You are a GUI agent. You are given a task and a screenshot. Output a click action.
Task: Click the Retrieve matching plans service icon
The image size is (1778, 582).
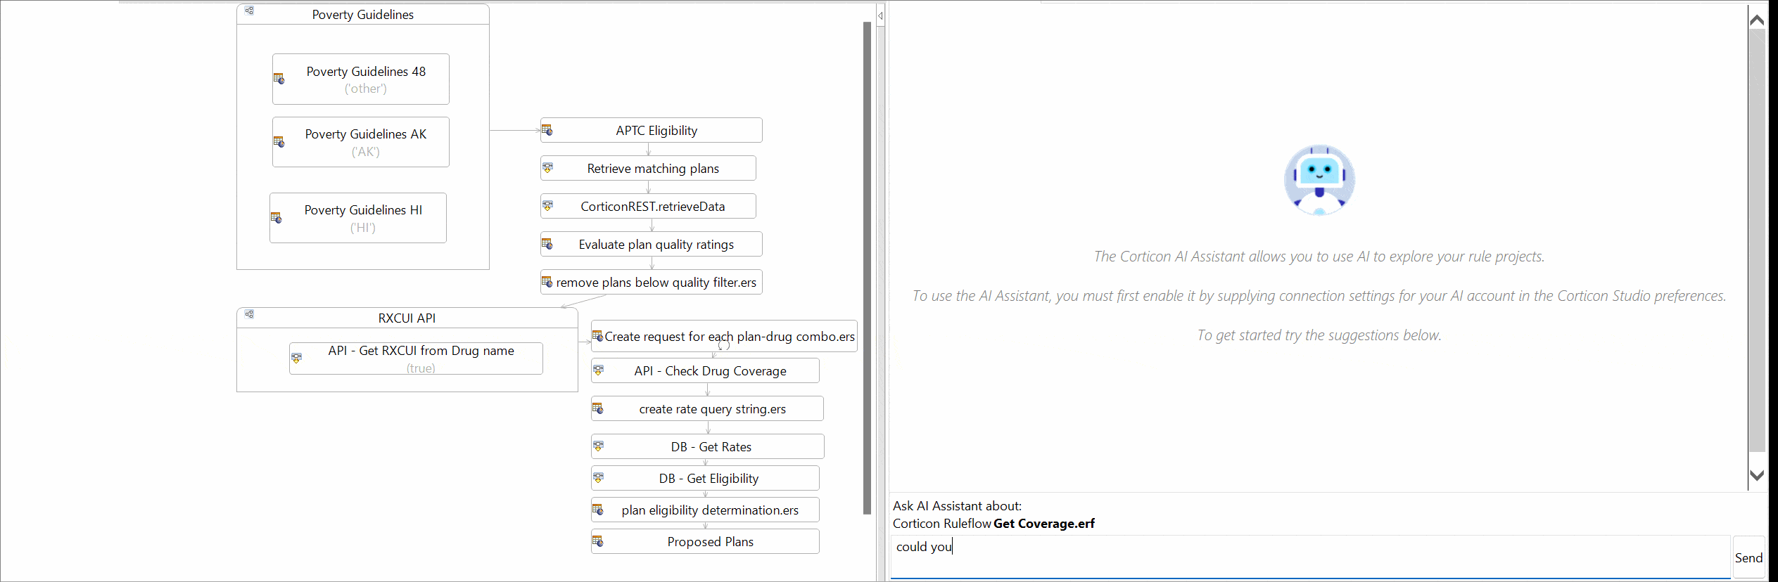pyautogui.click(x=547, y=168)
